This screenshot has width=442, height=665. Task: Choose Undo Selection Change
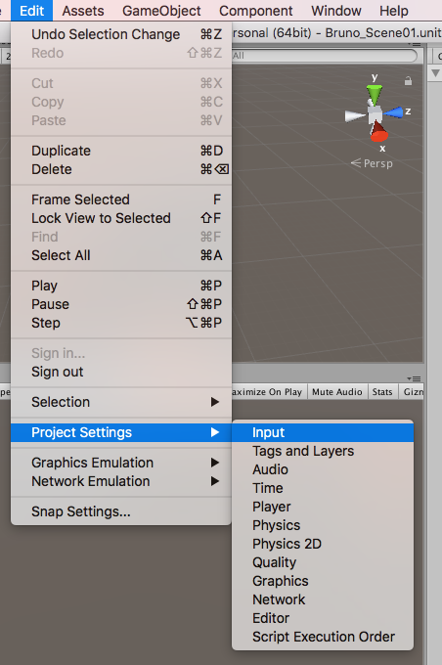point(121,34)
